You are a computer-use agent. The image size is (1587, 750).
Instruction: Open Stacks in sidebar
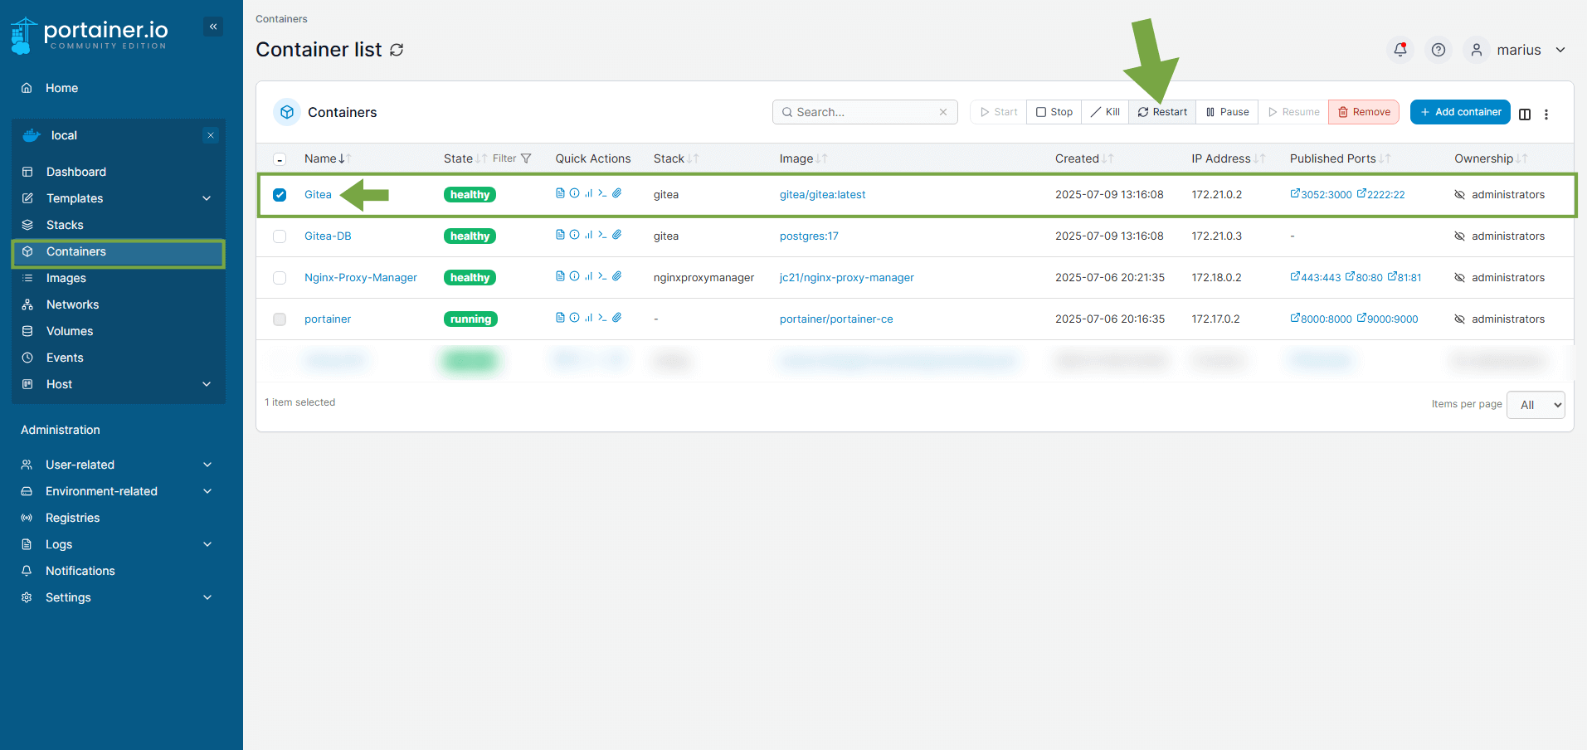(x=118, y=225)
